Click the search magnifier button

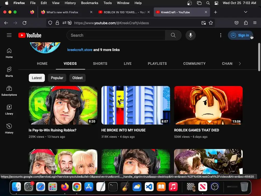pos(173,35)
